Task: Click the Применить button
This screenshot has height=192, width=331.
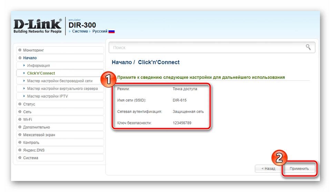Action: point(299,169)
